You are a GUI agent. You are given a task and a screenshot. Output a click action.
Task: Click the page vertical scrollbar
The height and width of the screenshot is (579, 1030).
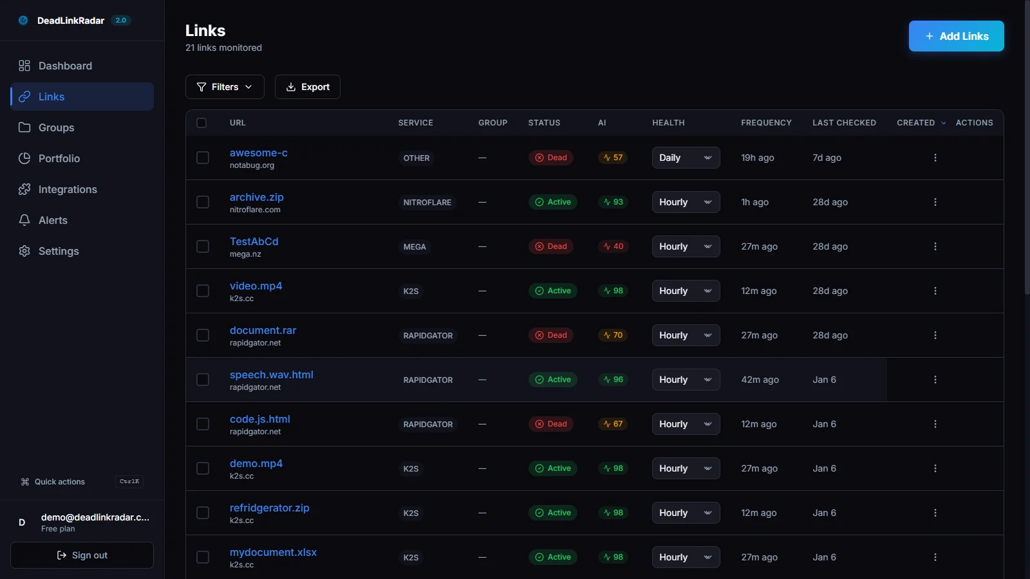pyautogui.click(x=1027, y=148)
